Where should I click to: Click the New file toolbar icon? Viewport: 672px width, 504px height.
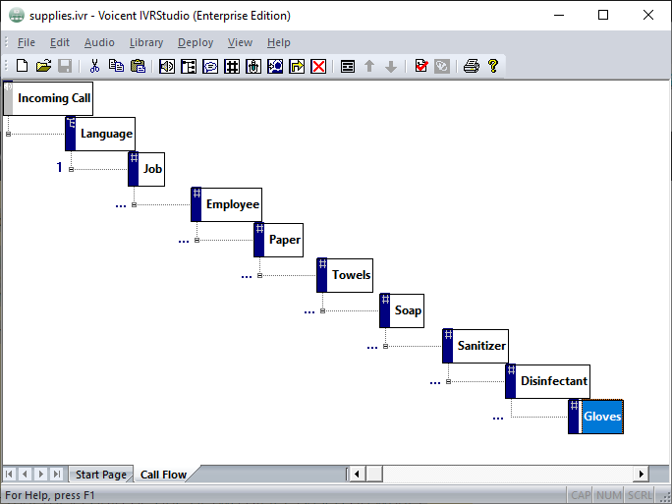point(22,66)
